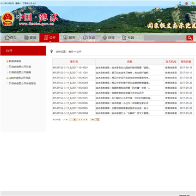This screenshot has width=196, height=196.
Task: Click the 发文机构 column header
Action: pyautogui.click(x=171, y=62)
